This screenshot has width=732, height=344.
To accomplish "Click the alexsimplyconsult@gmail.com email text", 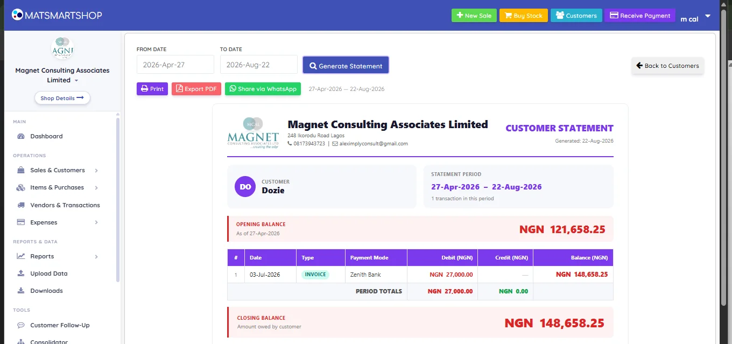I will click(374, 144).
